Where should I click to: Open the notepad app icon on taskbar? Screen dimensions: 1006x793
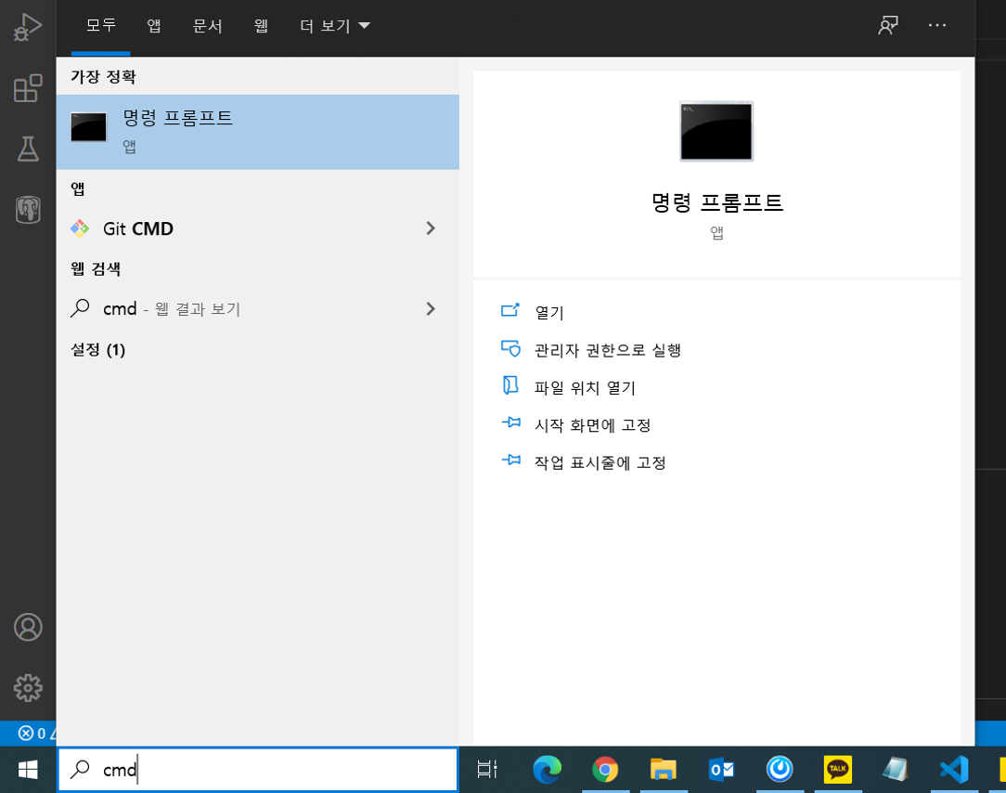(x=896, y=769)
